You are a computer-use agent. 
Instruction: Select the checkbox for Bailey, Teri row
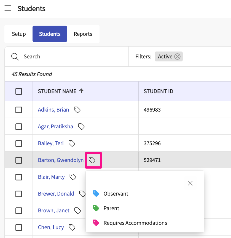[x=19, y=144]
